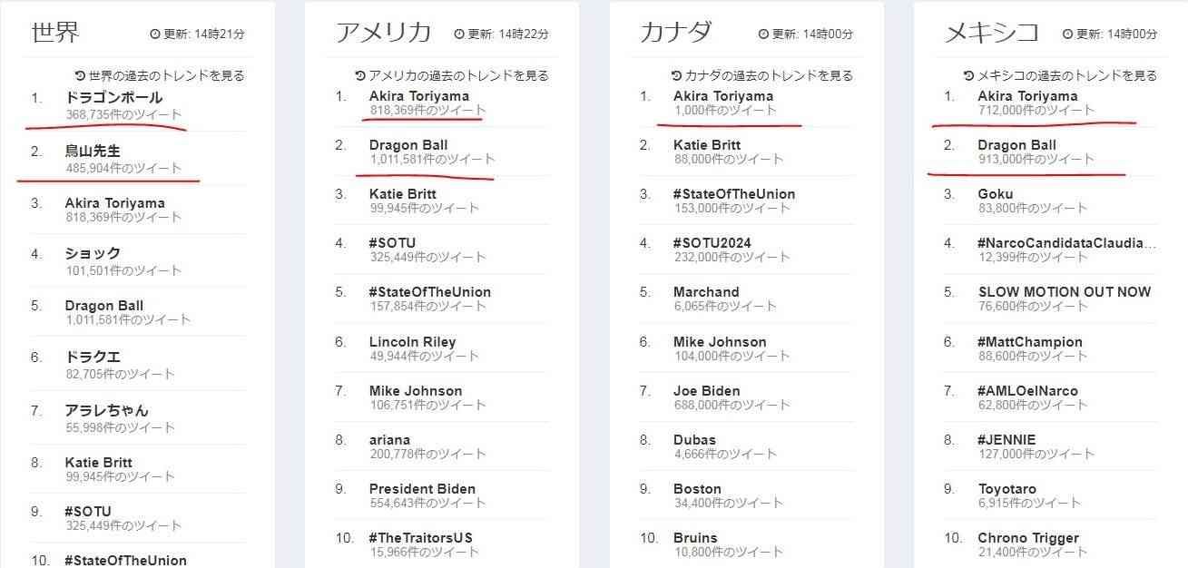Open the ドラゴンボール trend in the 世界 list
The height and width of the screenshot is (568, 1188).
[x=114, y=97]
